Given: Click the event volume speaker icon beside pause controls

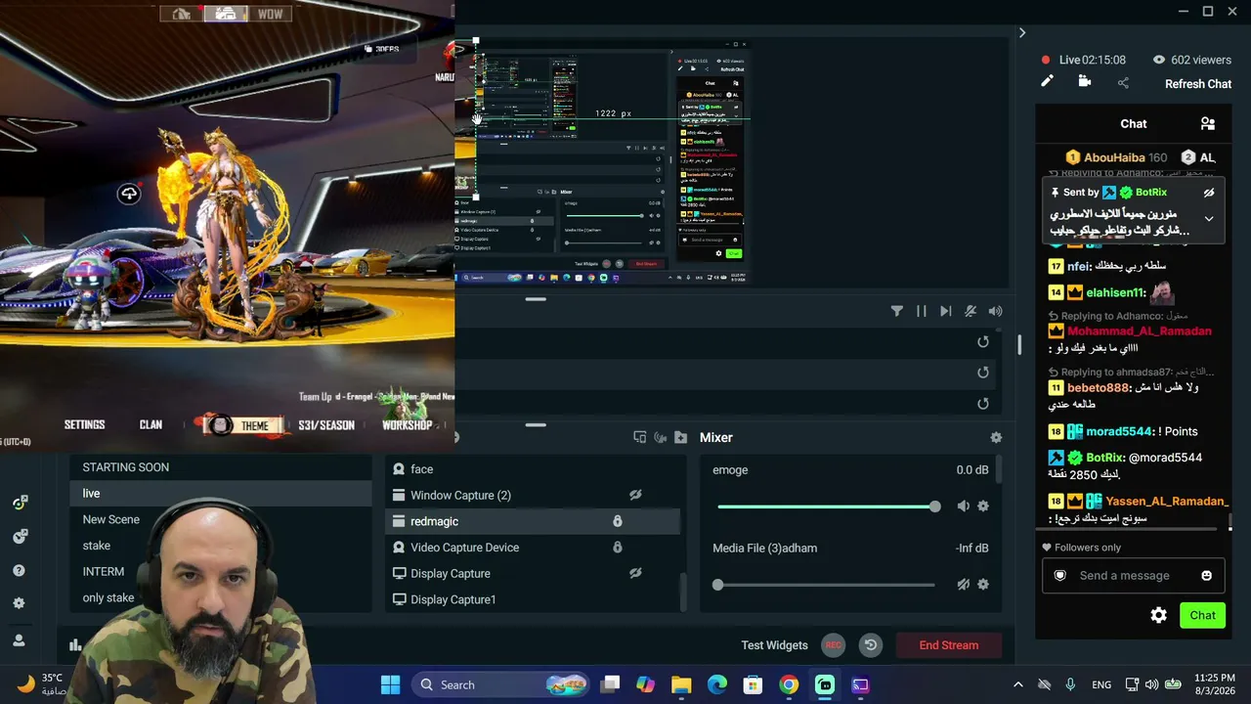Looking at the screenshot, I should 995,311.
